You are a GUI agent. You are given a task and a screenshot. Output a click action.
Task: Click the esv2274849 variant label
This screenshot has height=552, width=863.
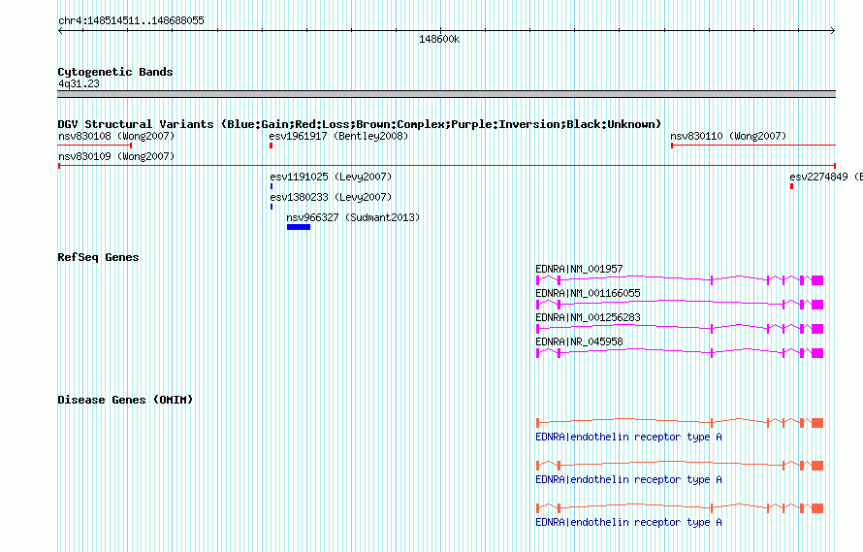(825, 177)
